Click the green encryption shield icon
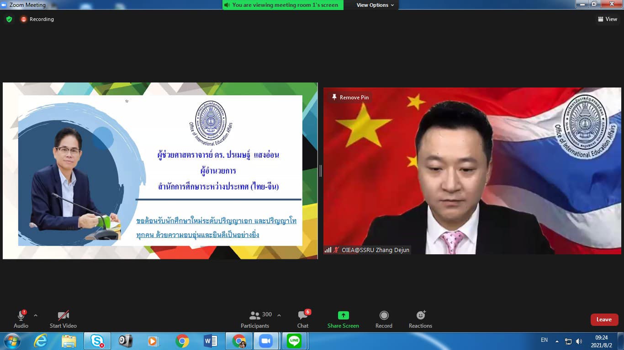Image resolution: width=624 pixels, height=350 pixels. 9,19
